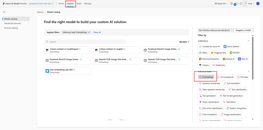Toggle the Embeddings inference task filter
The width and height of the screenshot is (263, 130).
pos(206,77)
